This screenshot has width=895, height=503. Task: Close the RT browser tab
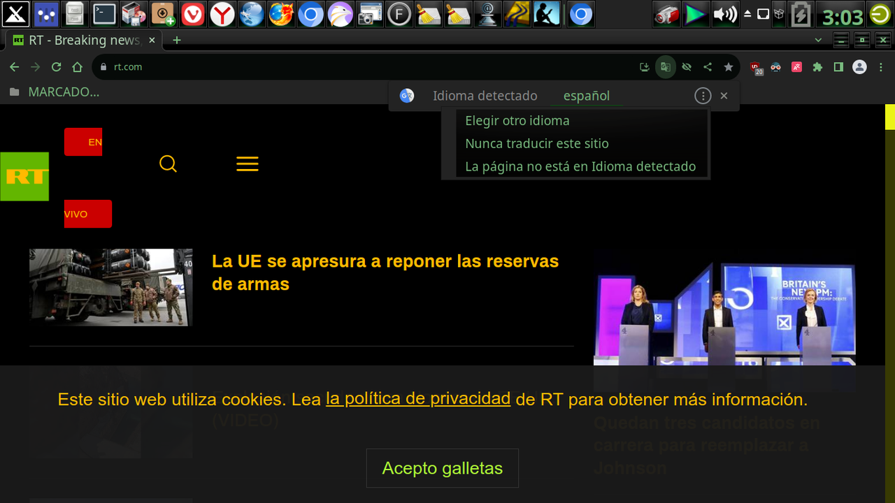pyautogui.click(x=152, y=40)
